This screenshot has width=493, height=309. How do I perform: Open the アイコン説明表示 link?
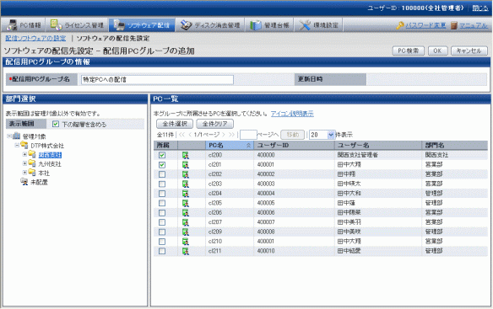click(292, 114)
